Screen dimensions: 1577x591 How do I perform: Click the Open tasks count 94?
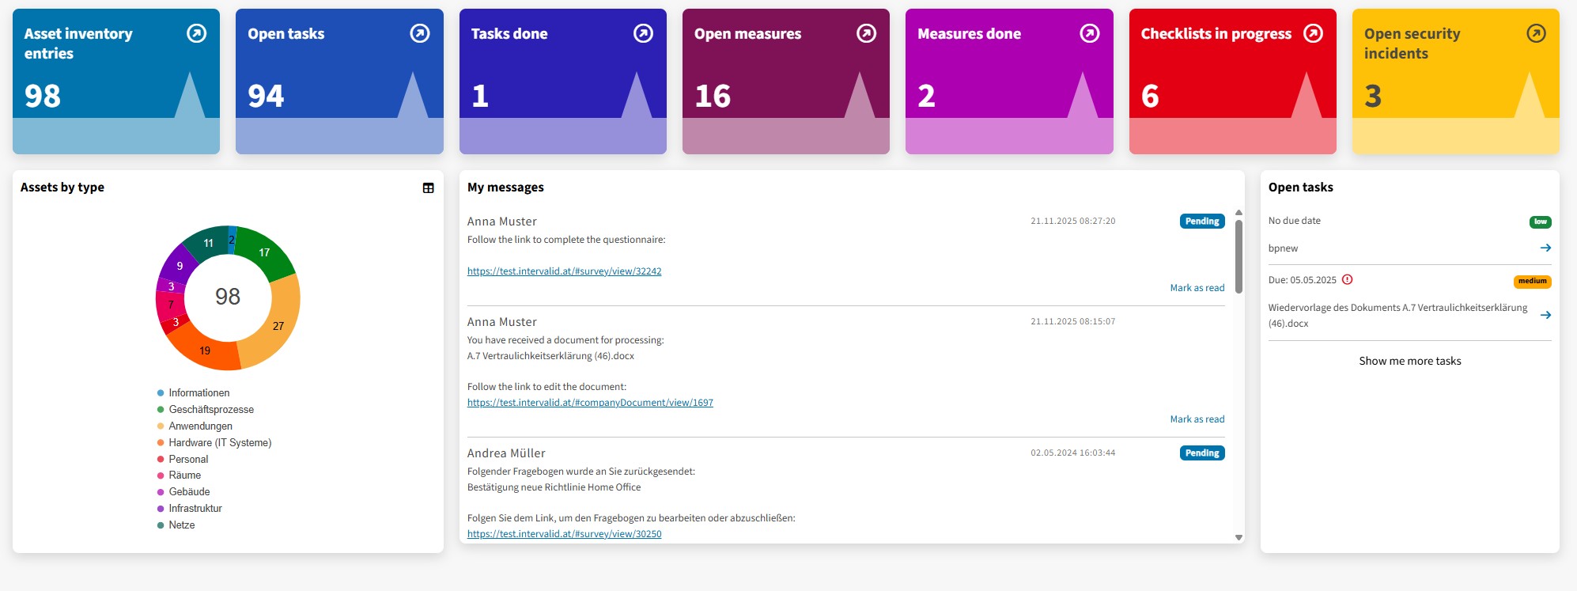(x=266, y=97)
